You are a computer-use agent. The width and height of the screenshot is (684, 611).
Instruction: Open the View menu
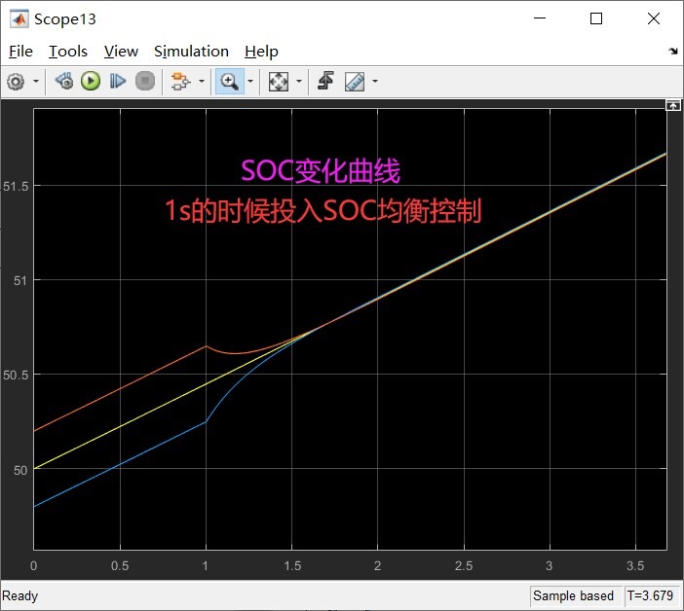pyautogui.click(x=121, y=52)
